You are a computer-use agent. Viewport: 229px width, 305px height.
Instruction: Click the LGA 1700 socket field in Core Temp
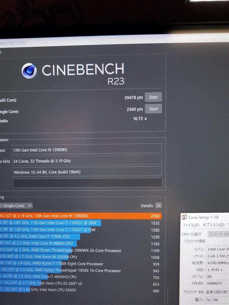click(218, 256)
